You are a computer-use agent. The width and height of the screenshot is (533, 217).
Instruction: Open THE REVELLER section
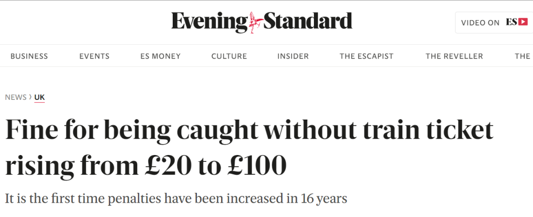click(454, 56)
